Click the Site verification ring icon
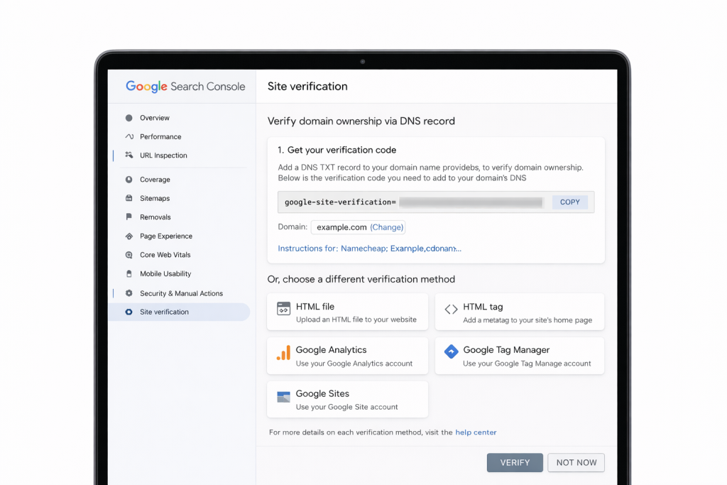Viewport: 727px width, 485px height. 129,312
